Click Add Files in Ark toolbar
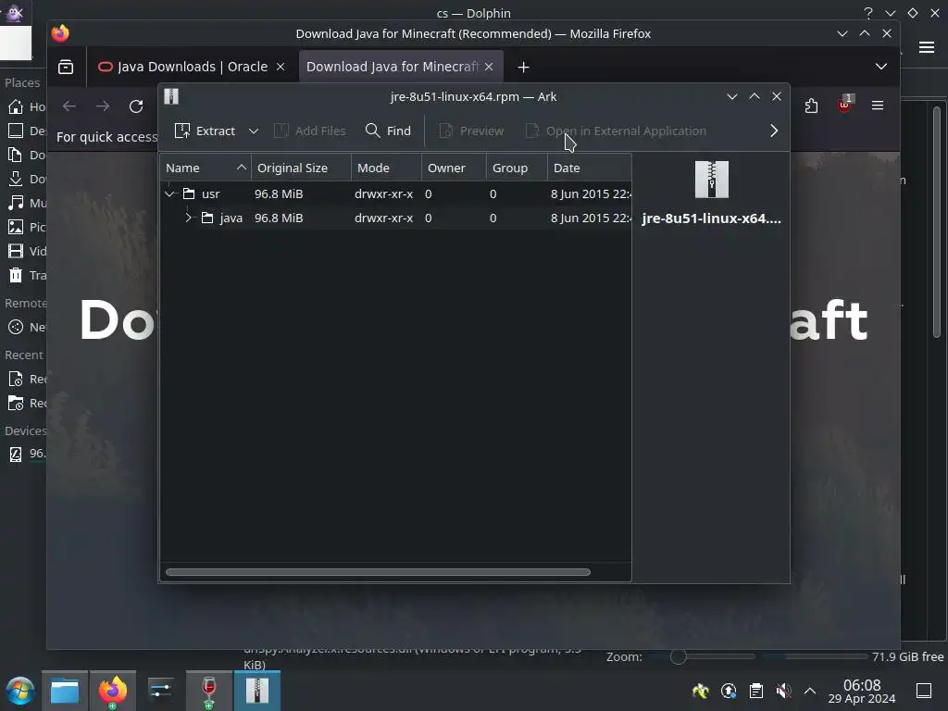Viewport: 948px width, 711px height. pos(309,131)
